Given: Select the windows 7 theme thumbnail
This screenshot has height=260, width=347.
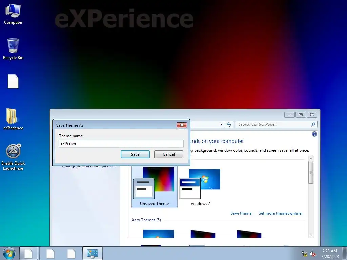Looking at the screenshot, I should [200, 188].
